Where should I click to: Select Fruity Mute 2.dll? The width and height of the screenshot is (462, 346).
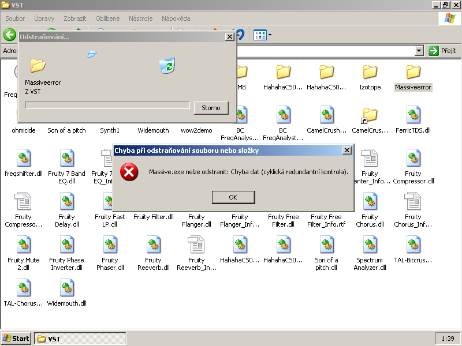23,253
